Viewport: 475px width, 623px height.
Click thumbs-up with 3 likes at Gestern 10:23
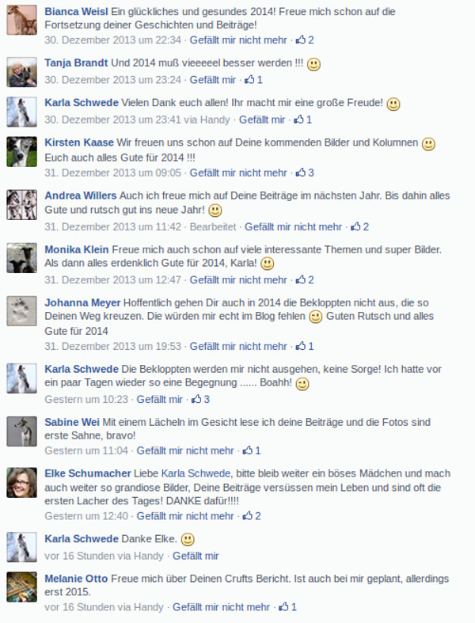tap(200, 399)
